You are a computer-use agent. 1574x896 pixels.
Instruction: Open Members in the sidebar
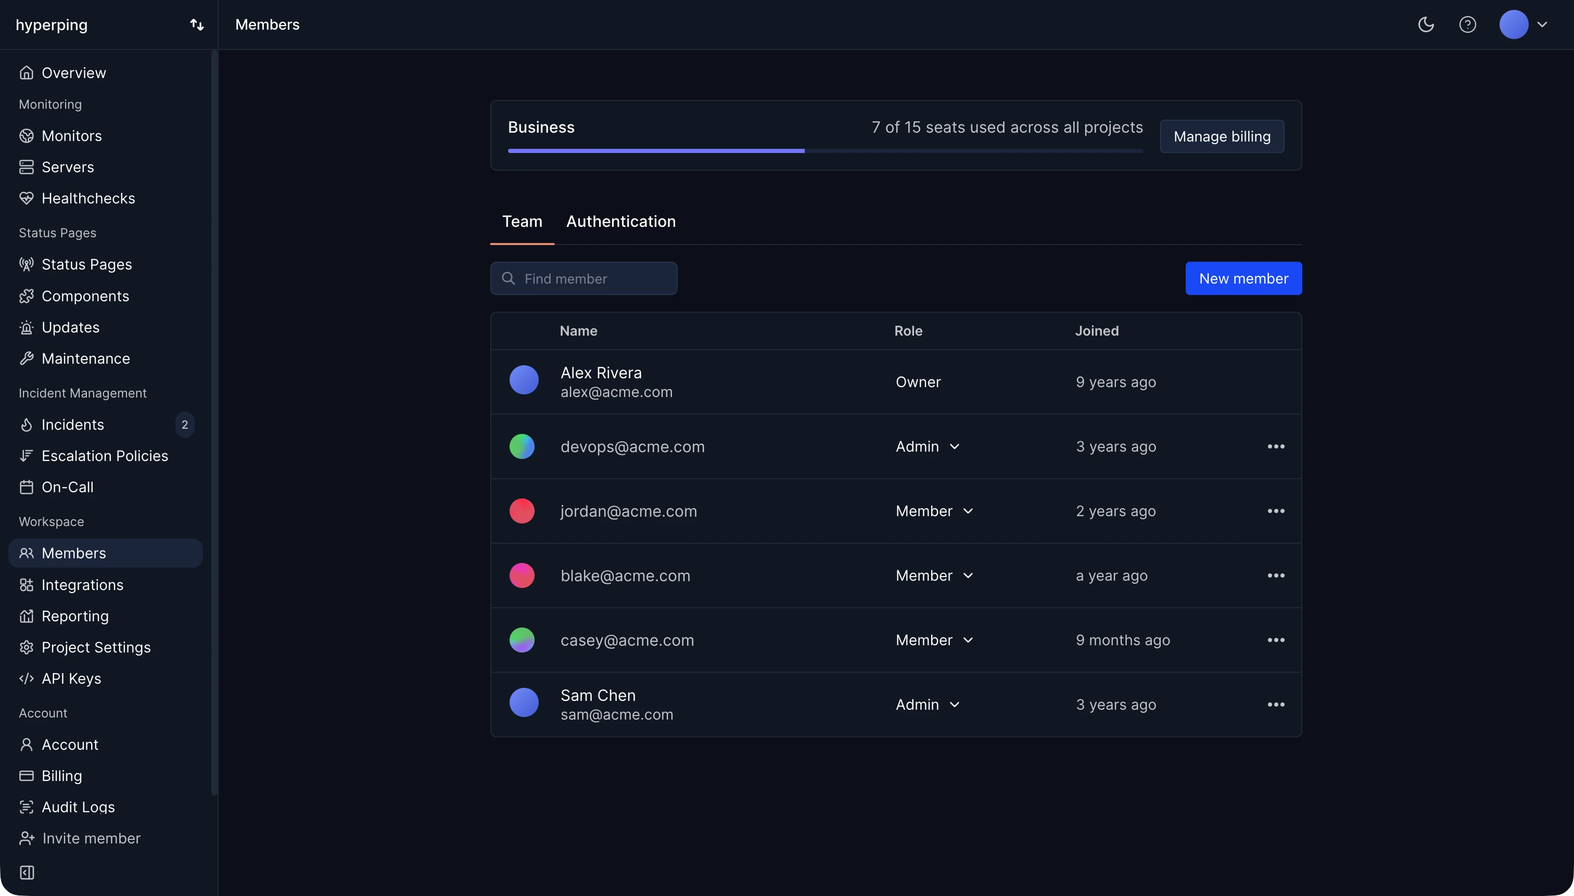[x=105, y=553]
